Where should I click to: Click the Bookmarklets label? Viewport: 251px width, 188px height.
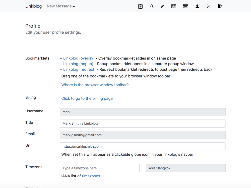tap(37, 58)
